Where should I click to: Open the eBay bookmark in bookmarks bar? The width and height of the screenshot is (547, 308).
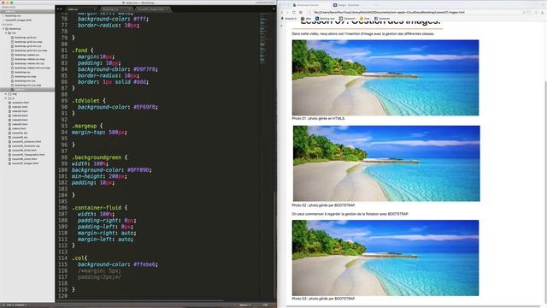(306, 19)
